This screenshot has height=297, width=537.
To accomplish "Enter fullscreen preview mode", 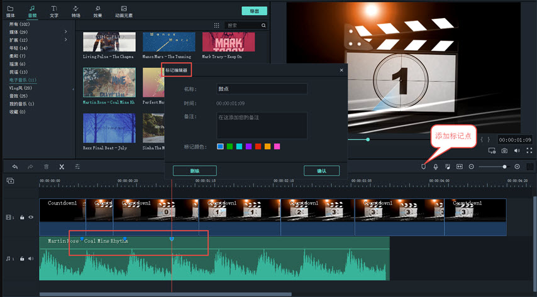I will 529,151.
